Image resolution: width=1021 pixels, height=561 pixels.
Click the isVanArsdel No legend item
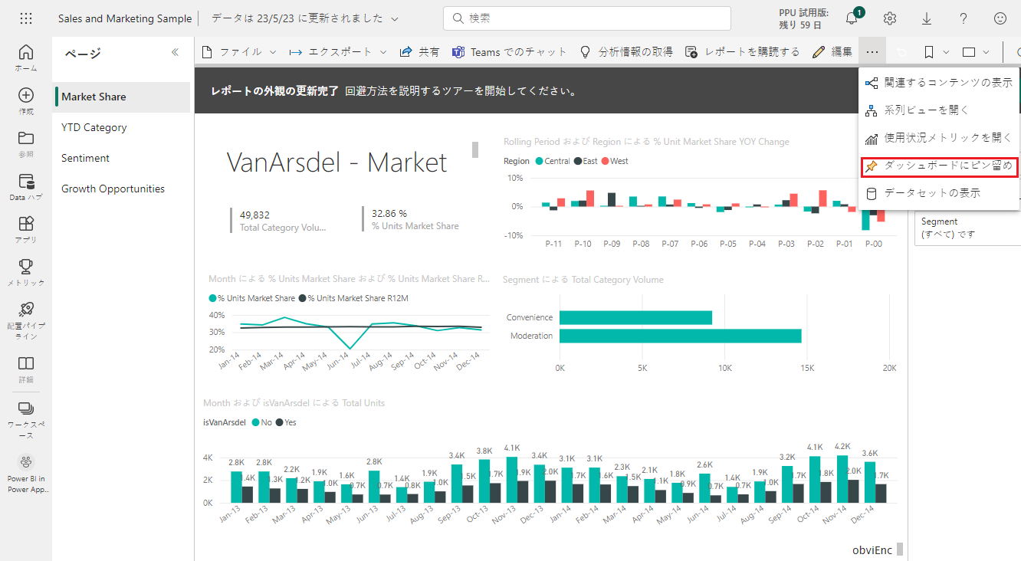(x=261, y=422)
